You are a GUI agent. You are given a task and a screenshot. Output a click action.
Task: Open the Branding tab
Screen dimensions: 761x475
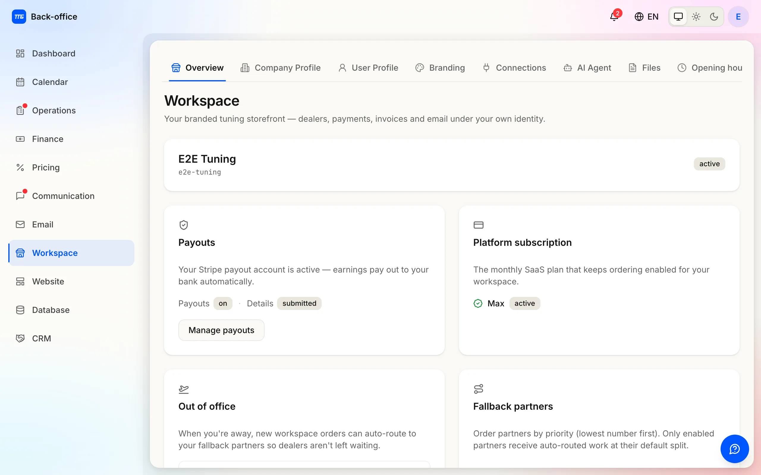pyautogui.click(x=440, y=68)
